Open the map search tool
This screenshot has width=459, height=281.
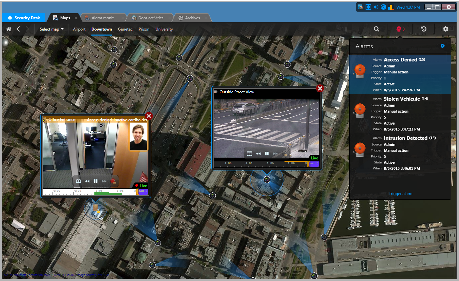(x=377, y=29)
